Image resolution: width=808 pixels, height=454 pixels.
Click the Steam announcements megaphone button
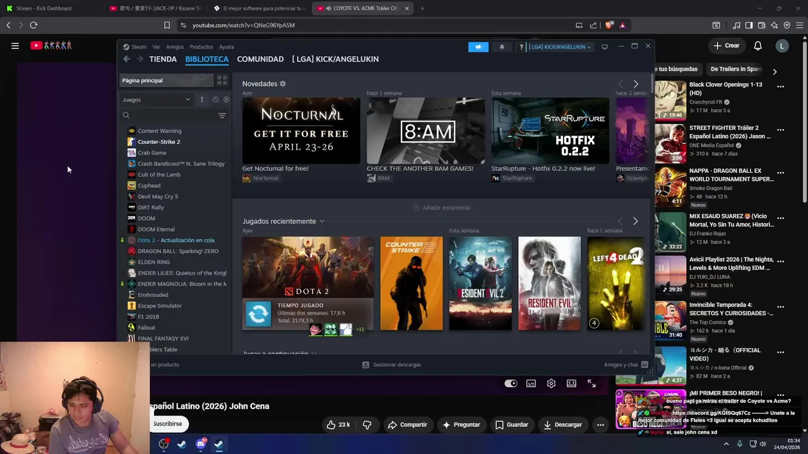coord(478,47)
